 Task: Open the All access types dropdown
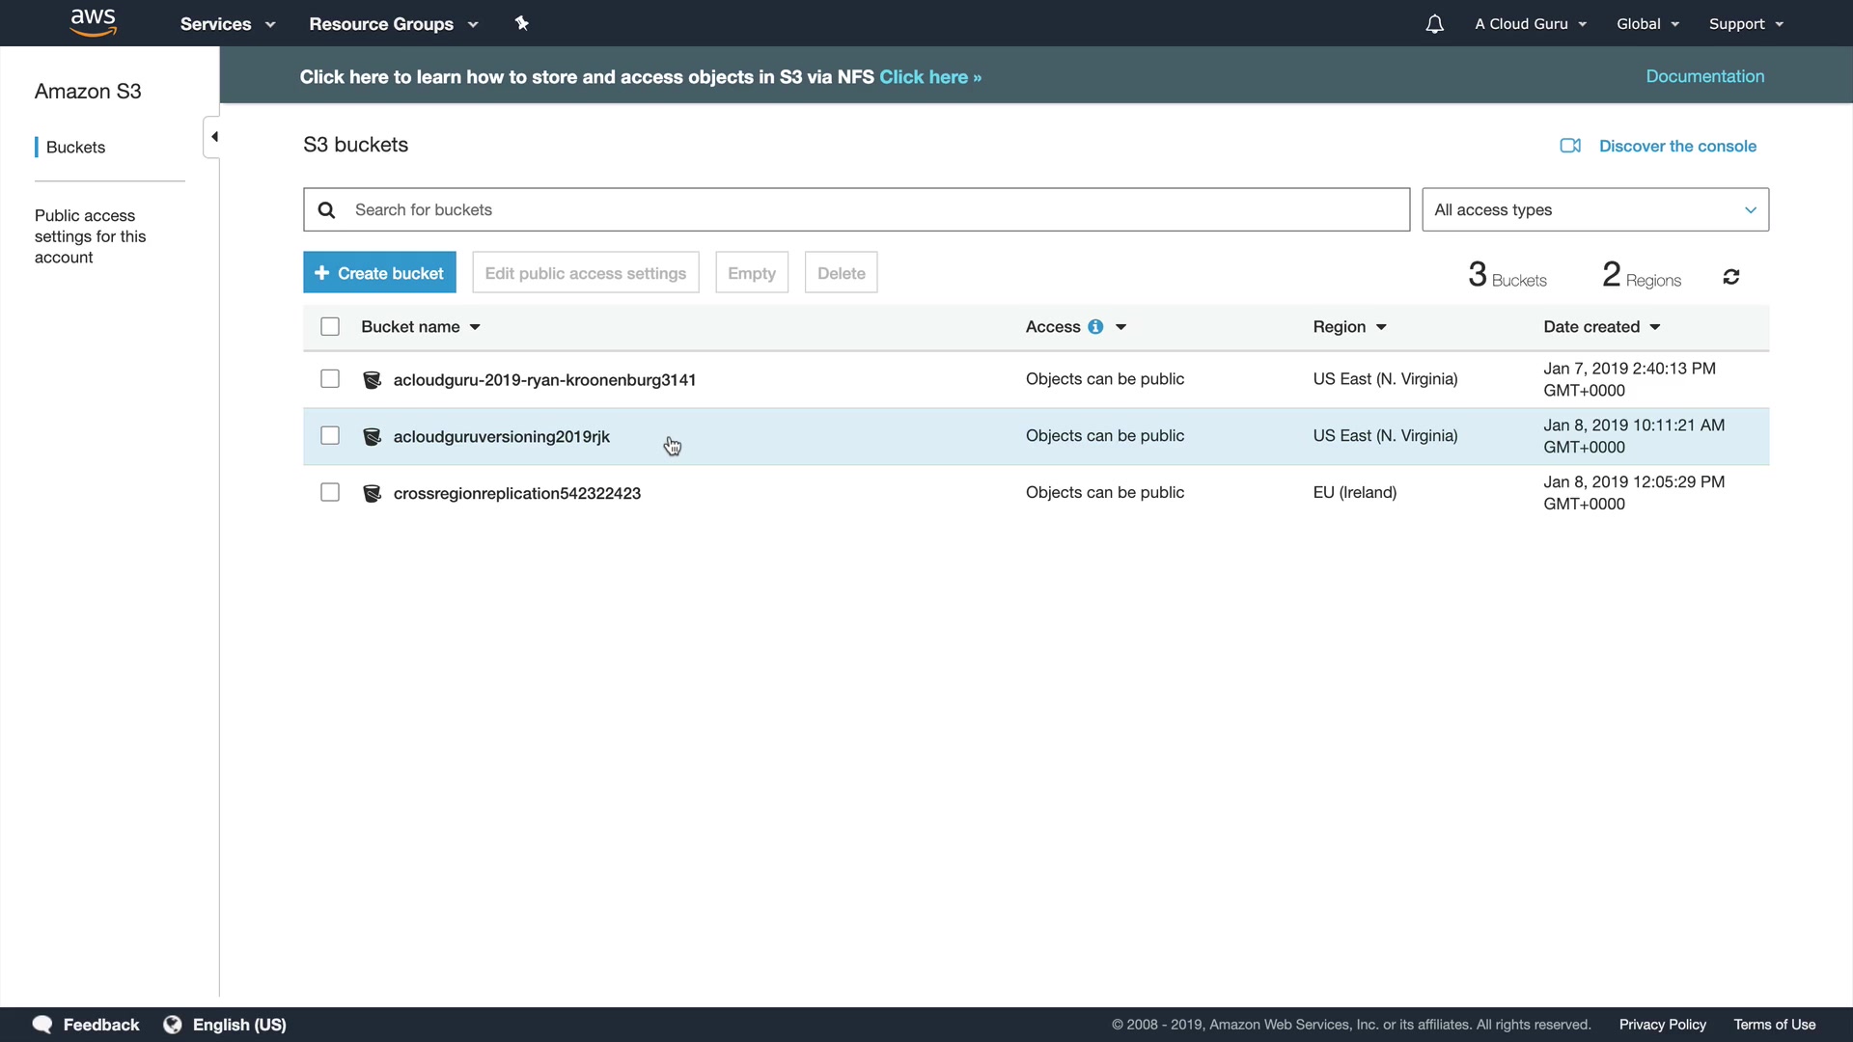pos(1594,210)
